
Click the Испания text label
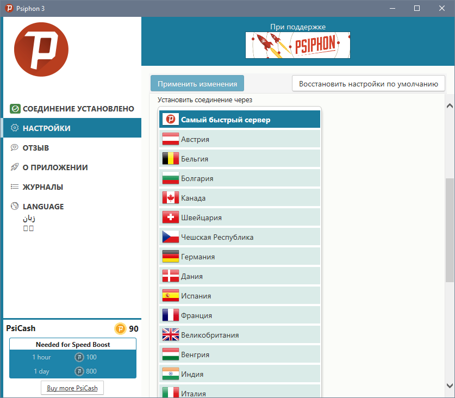[196, 296]
